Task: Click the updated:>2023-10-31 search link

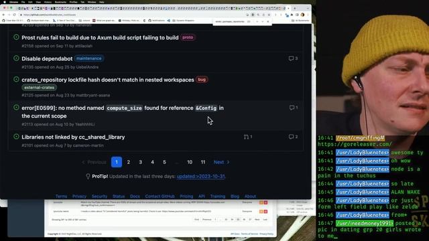Action: tap(201, 177)
